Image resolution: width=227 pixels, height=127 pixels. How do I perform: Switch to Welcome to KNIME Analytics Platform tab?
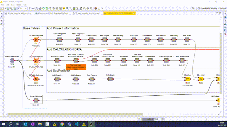[x=52, y=13]
